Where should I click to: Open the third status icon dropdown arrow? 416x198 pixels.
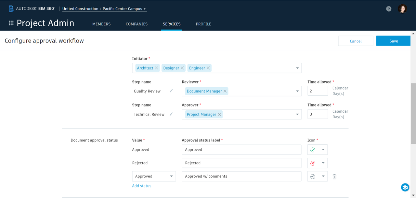pyautogui.click(x=323, y=176)
